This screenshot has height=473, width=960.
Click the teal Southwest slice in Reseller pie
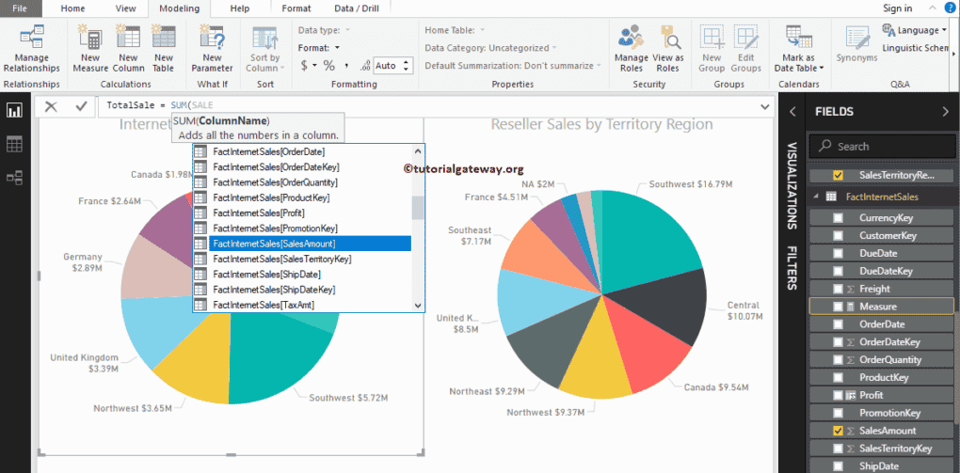(649, 235)
